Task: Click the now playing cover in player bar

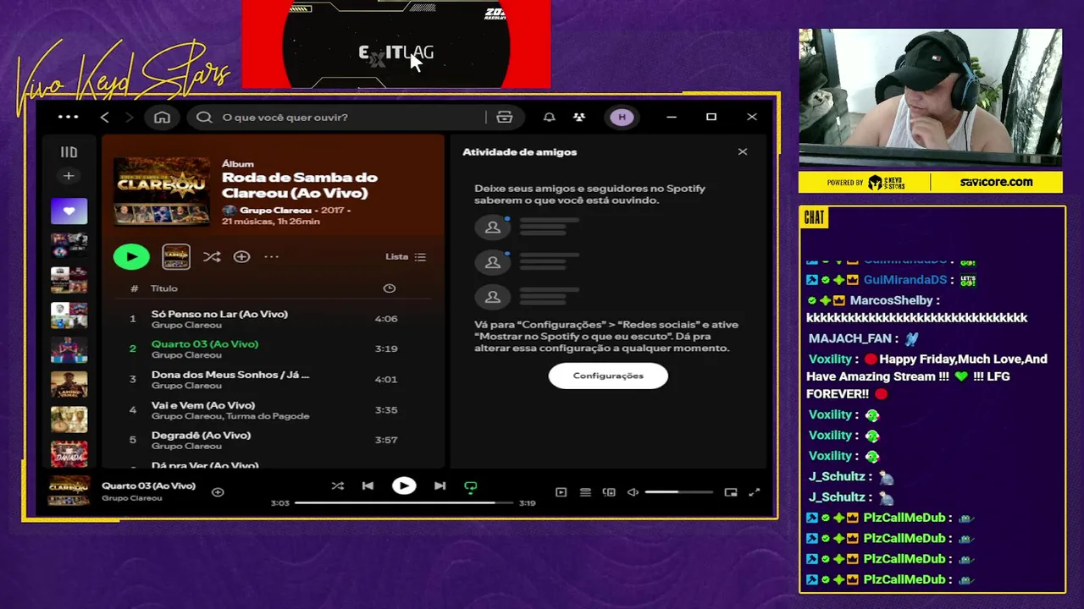Action: click(x=69, y=491)
